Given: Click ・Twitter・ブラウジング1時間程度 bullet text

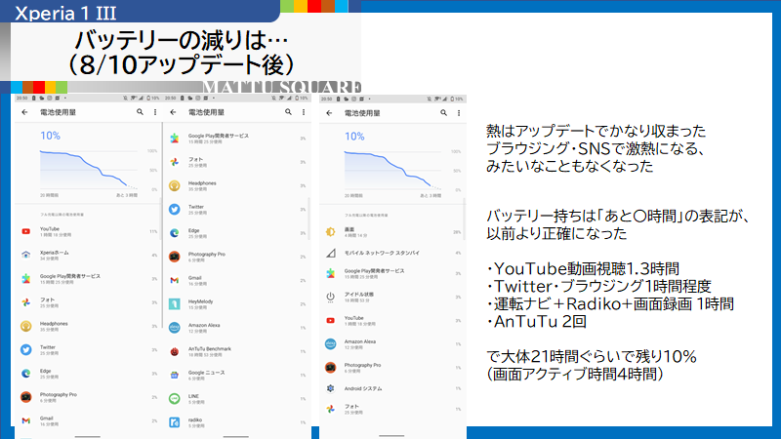Looking at the screenshot, I should click(598, 286).
